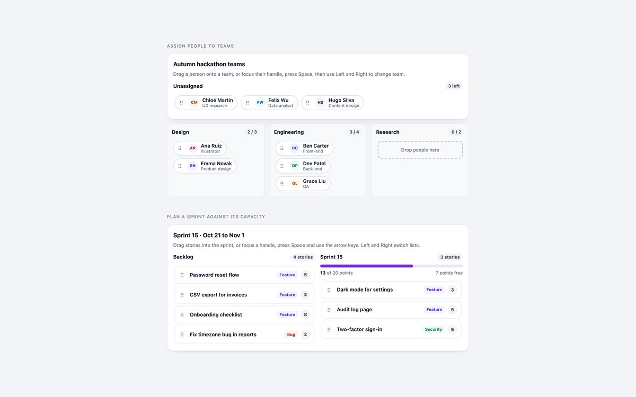Click the '3 left' unassigned count badge
Image resolution: width=636 pixels, height=397 pixels.
click(x=454, y=86)
